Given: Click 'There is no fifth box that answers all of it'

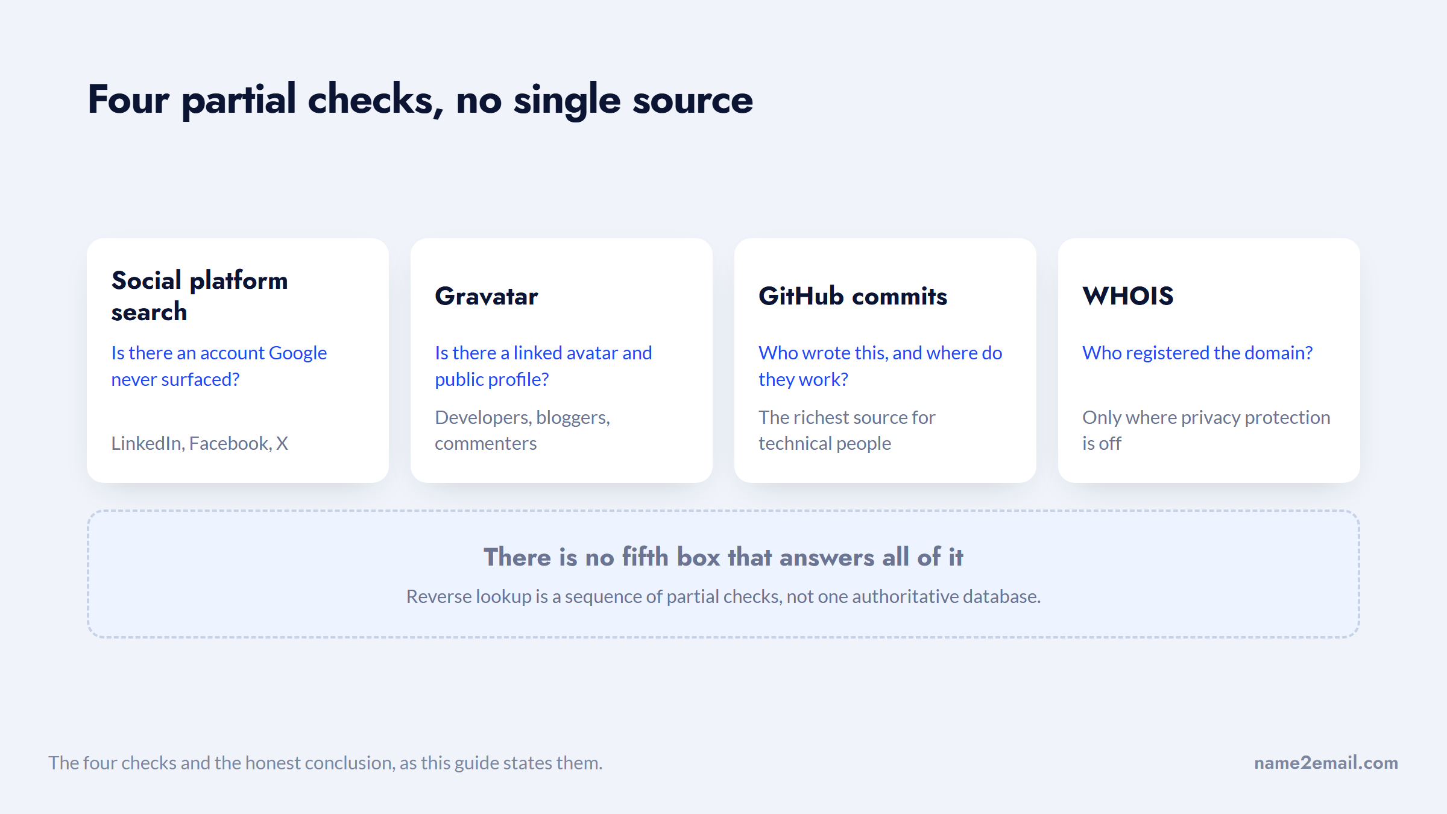Looking at the screenshot, I should point(723,557).
